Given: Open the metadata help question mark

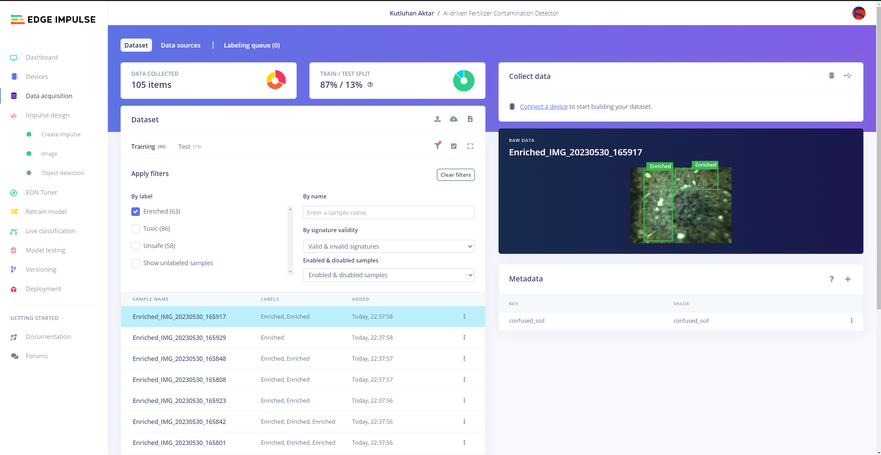Looking at the screenshot, I should click(x=831, y=279).
